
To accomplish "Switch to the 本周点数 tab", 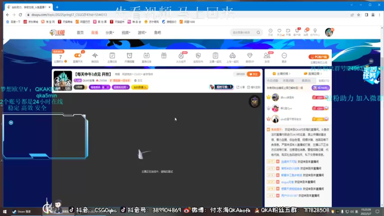I will point(288,81).
